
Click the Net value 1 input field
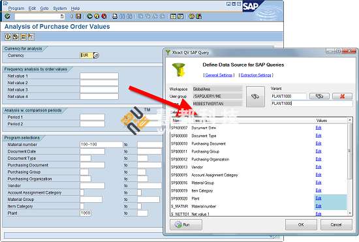tap(99, 76)
